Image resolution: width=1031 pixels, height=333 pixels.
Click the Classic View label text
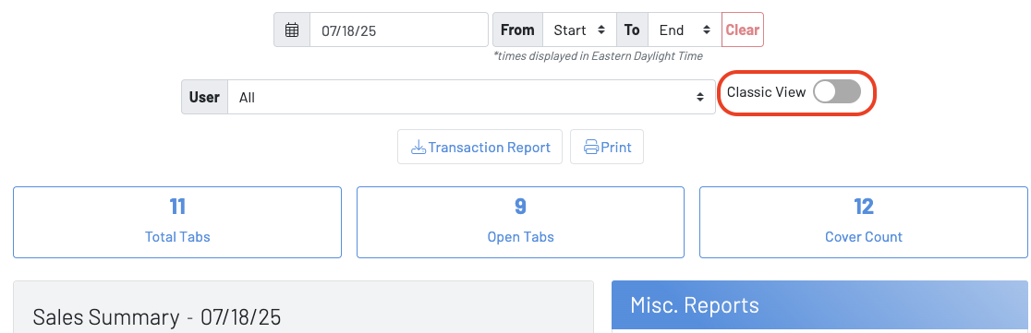point(766,92)
